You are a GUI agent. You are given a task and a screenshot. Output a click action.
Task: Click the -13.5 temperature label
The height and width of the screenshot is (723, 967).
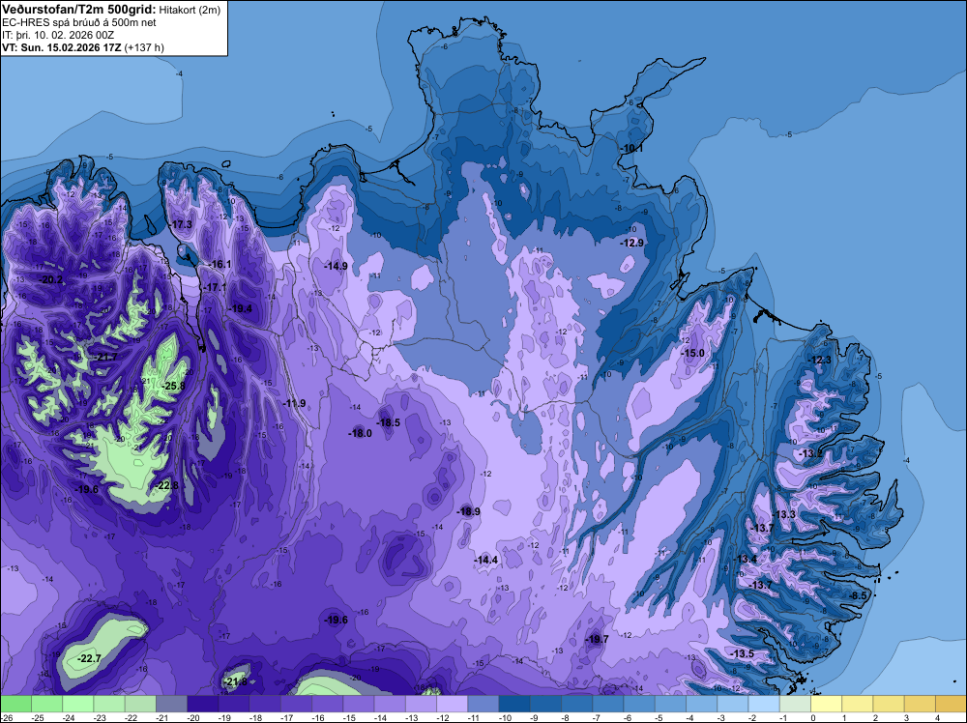pos(743,653)
